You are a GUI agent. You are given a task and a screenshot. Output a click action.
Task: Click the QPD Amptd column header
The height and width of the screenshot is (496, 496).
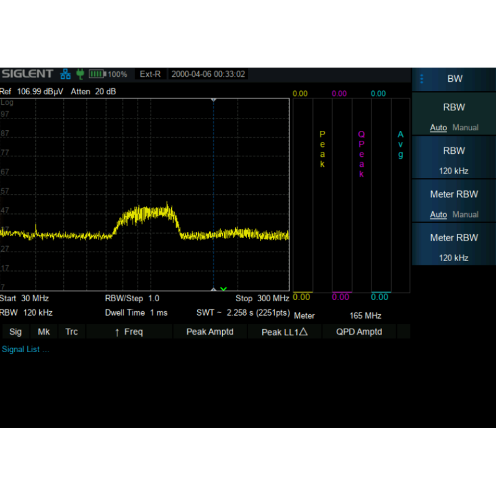click(359, 332)
